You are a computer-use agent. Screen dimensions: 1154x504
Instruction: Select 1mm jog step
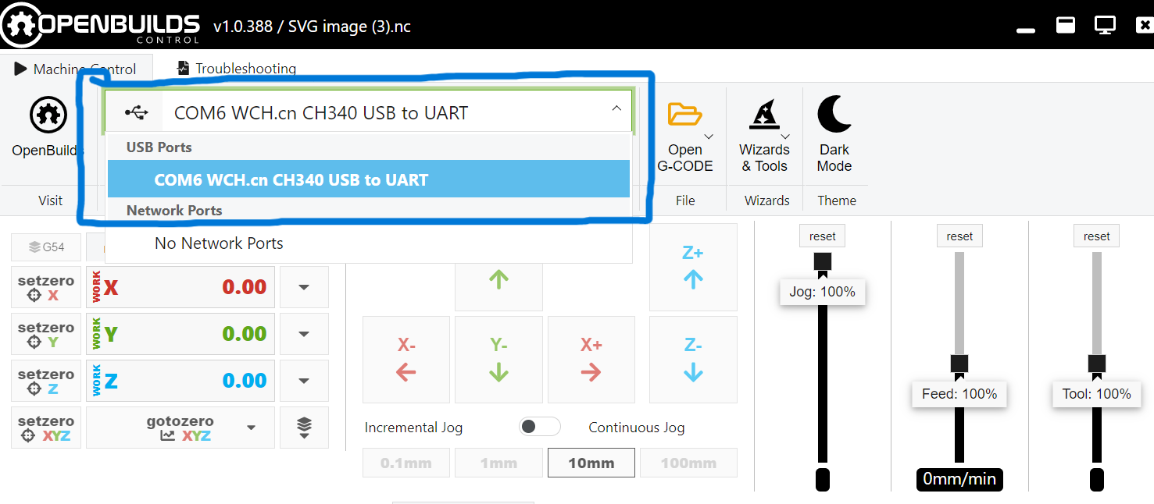click(x=498, y=463)
